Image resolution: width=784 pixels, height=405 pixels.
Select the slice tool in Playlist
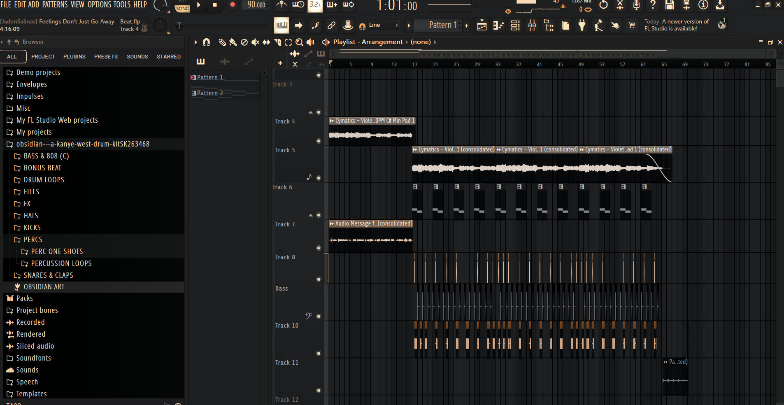[277, 42]
